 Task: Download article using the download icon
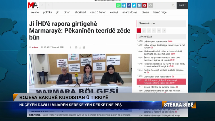click(80, 47)
